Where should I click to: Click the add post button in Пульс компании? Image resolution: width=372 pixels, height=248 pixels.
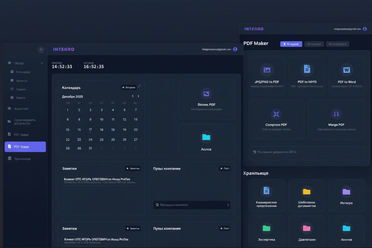(x=224, y=168)
